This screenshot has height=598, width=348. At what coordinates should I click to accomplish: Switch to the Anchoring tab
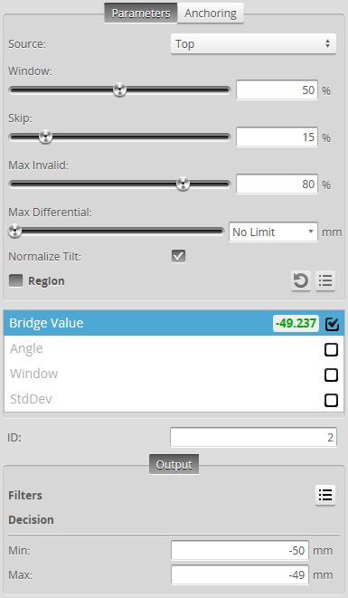211,14
